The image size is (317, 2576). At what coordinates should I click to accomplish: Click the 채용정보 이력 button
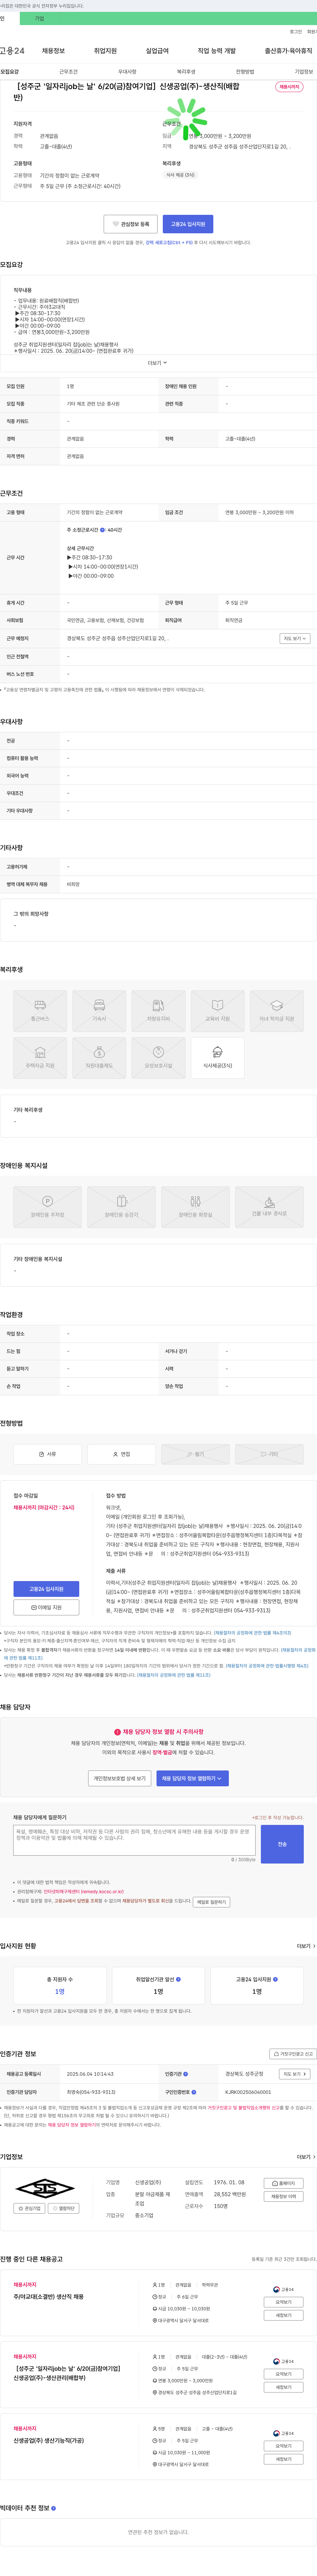(x=284, y=2196)
